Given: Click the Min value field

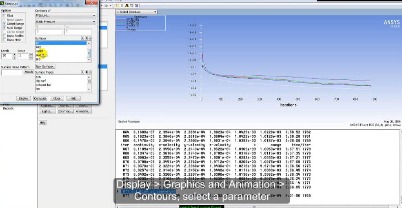Looking at the screenshot, I should coord(49,31).
